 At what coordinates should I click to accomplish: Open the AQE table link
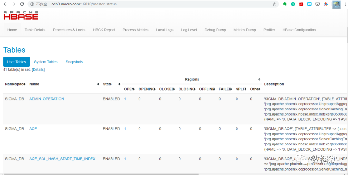click(x=33, y=129)
